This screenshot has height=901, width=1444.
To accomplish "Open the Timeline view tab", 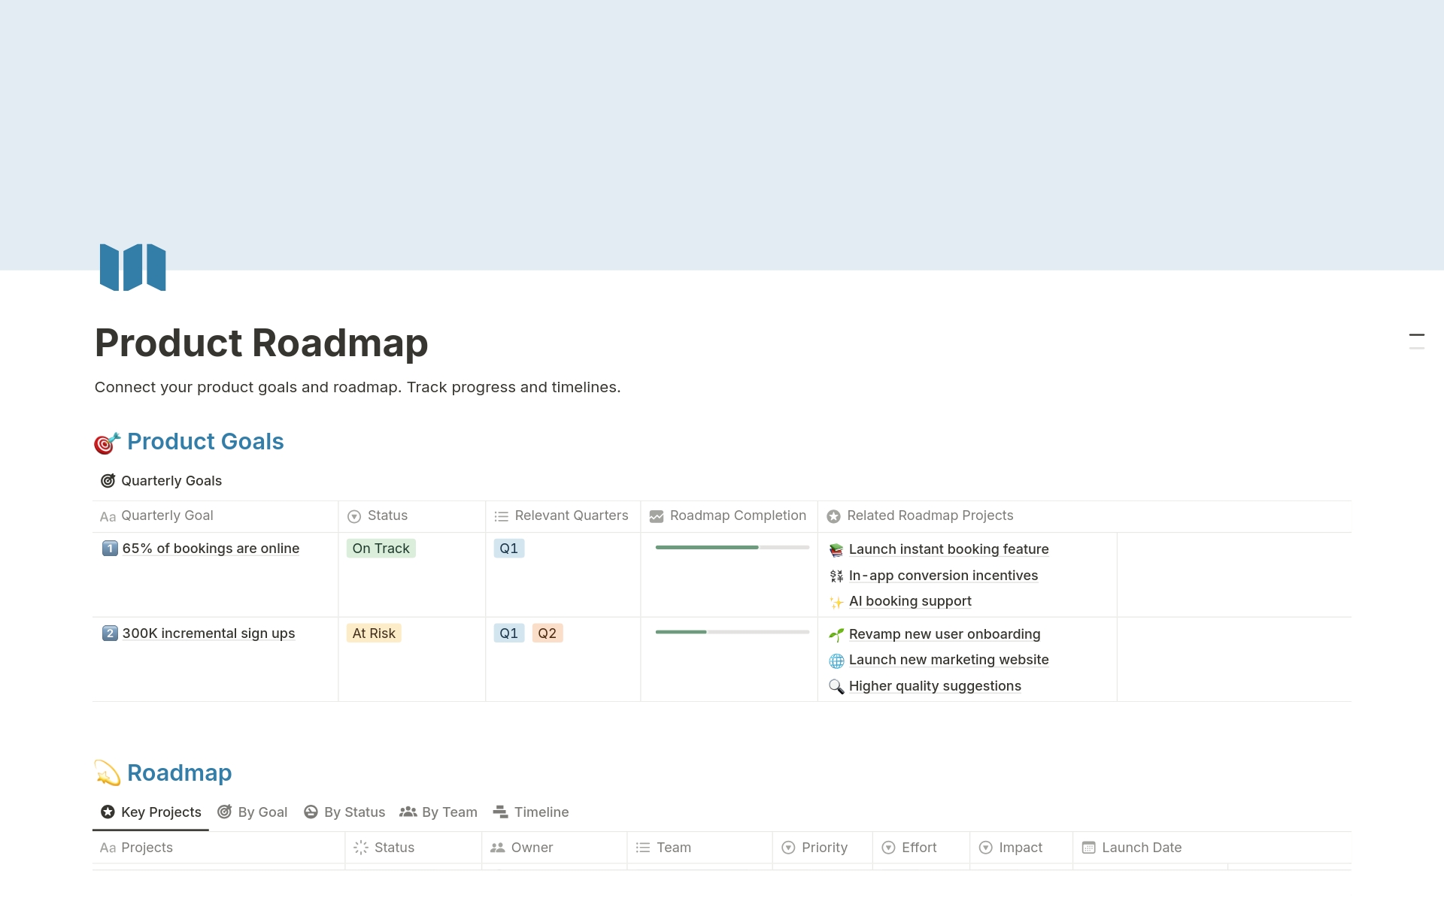I will pos(531,812).
